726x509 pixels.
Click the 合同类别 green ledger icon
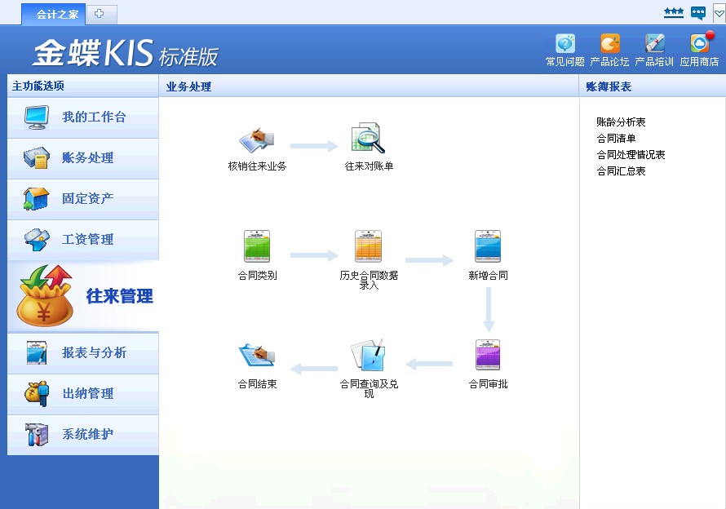tap(257, 247)
